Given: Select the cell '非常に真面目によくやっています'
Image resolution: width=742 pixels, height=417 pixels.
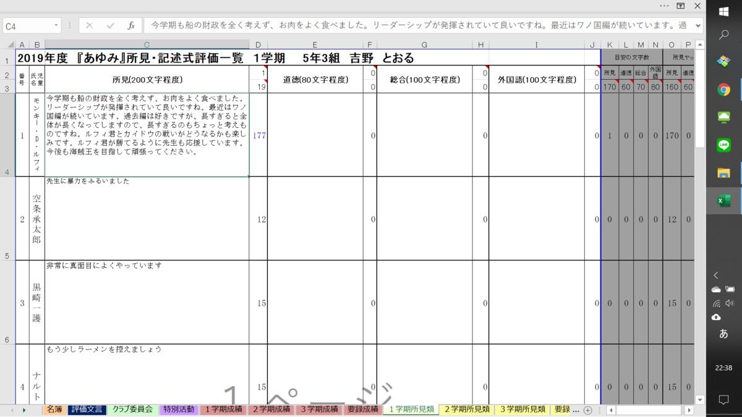Looking at the screenshot, I should (147, 303).
